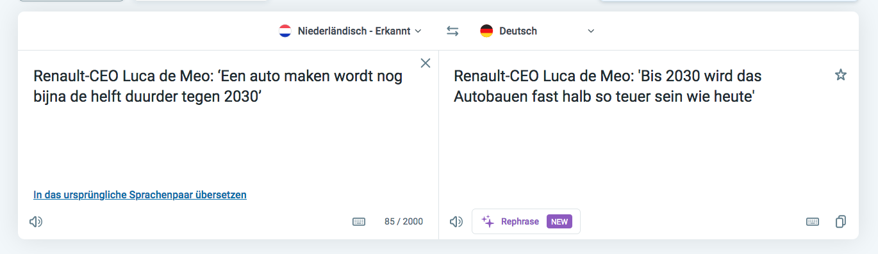878x254 pixels.
Task: Click the NEW badge beside Rephrase
Action: [x=559, y=221]
